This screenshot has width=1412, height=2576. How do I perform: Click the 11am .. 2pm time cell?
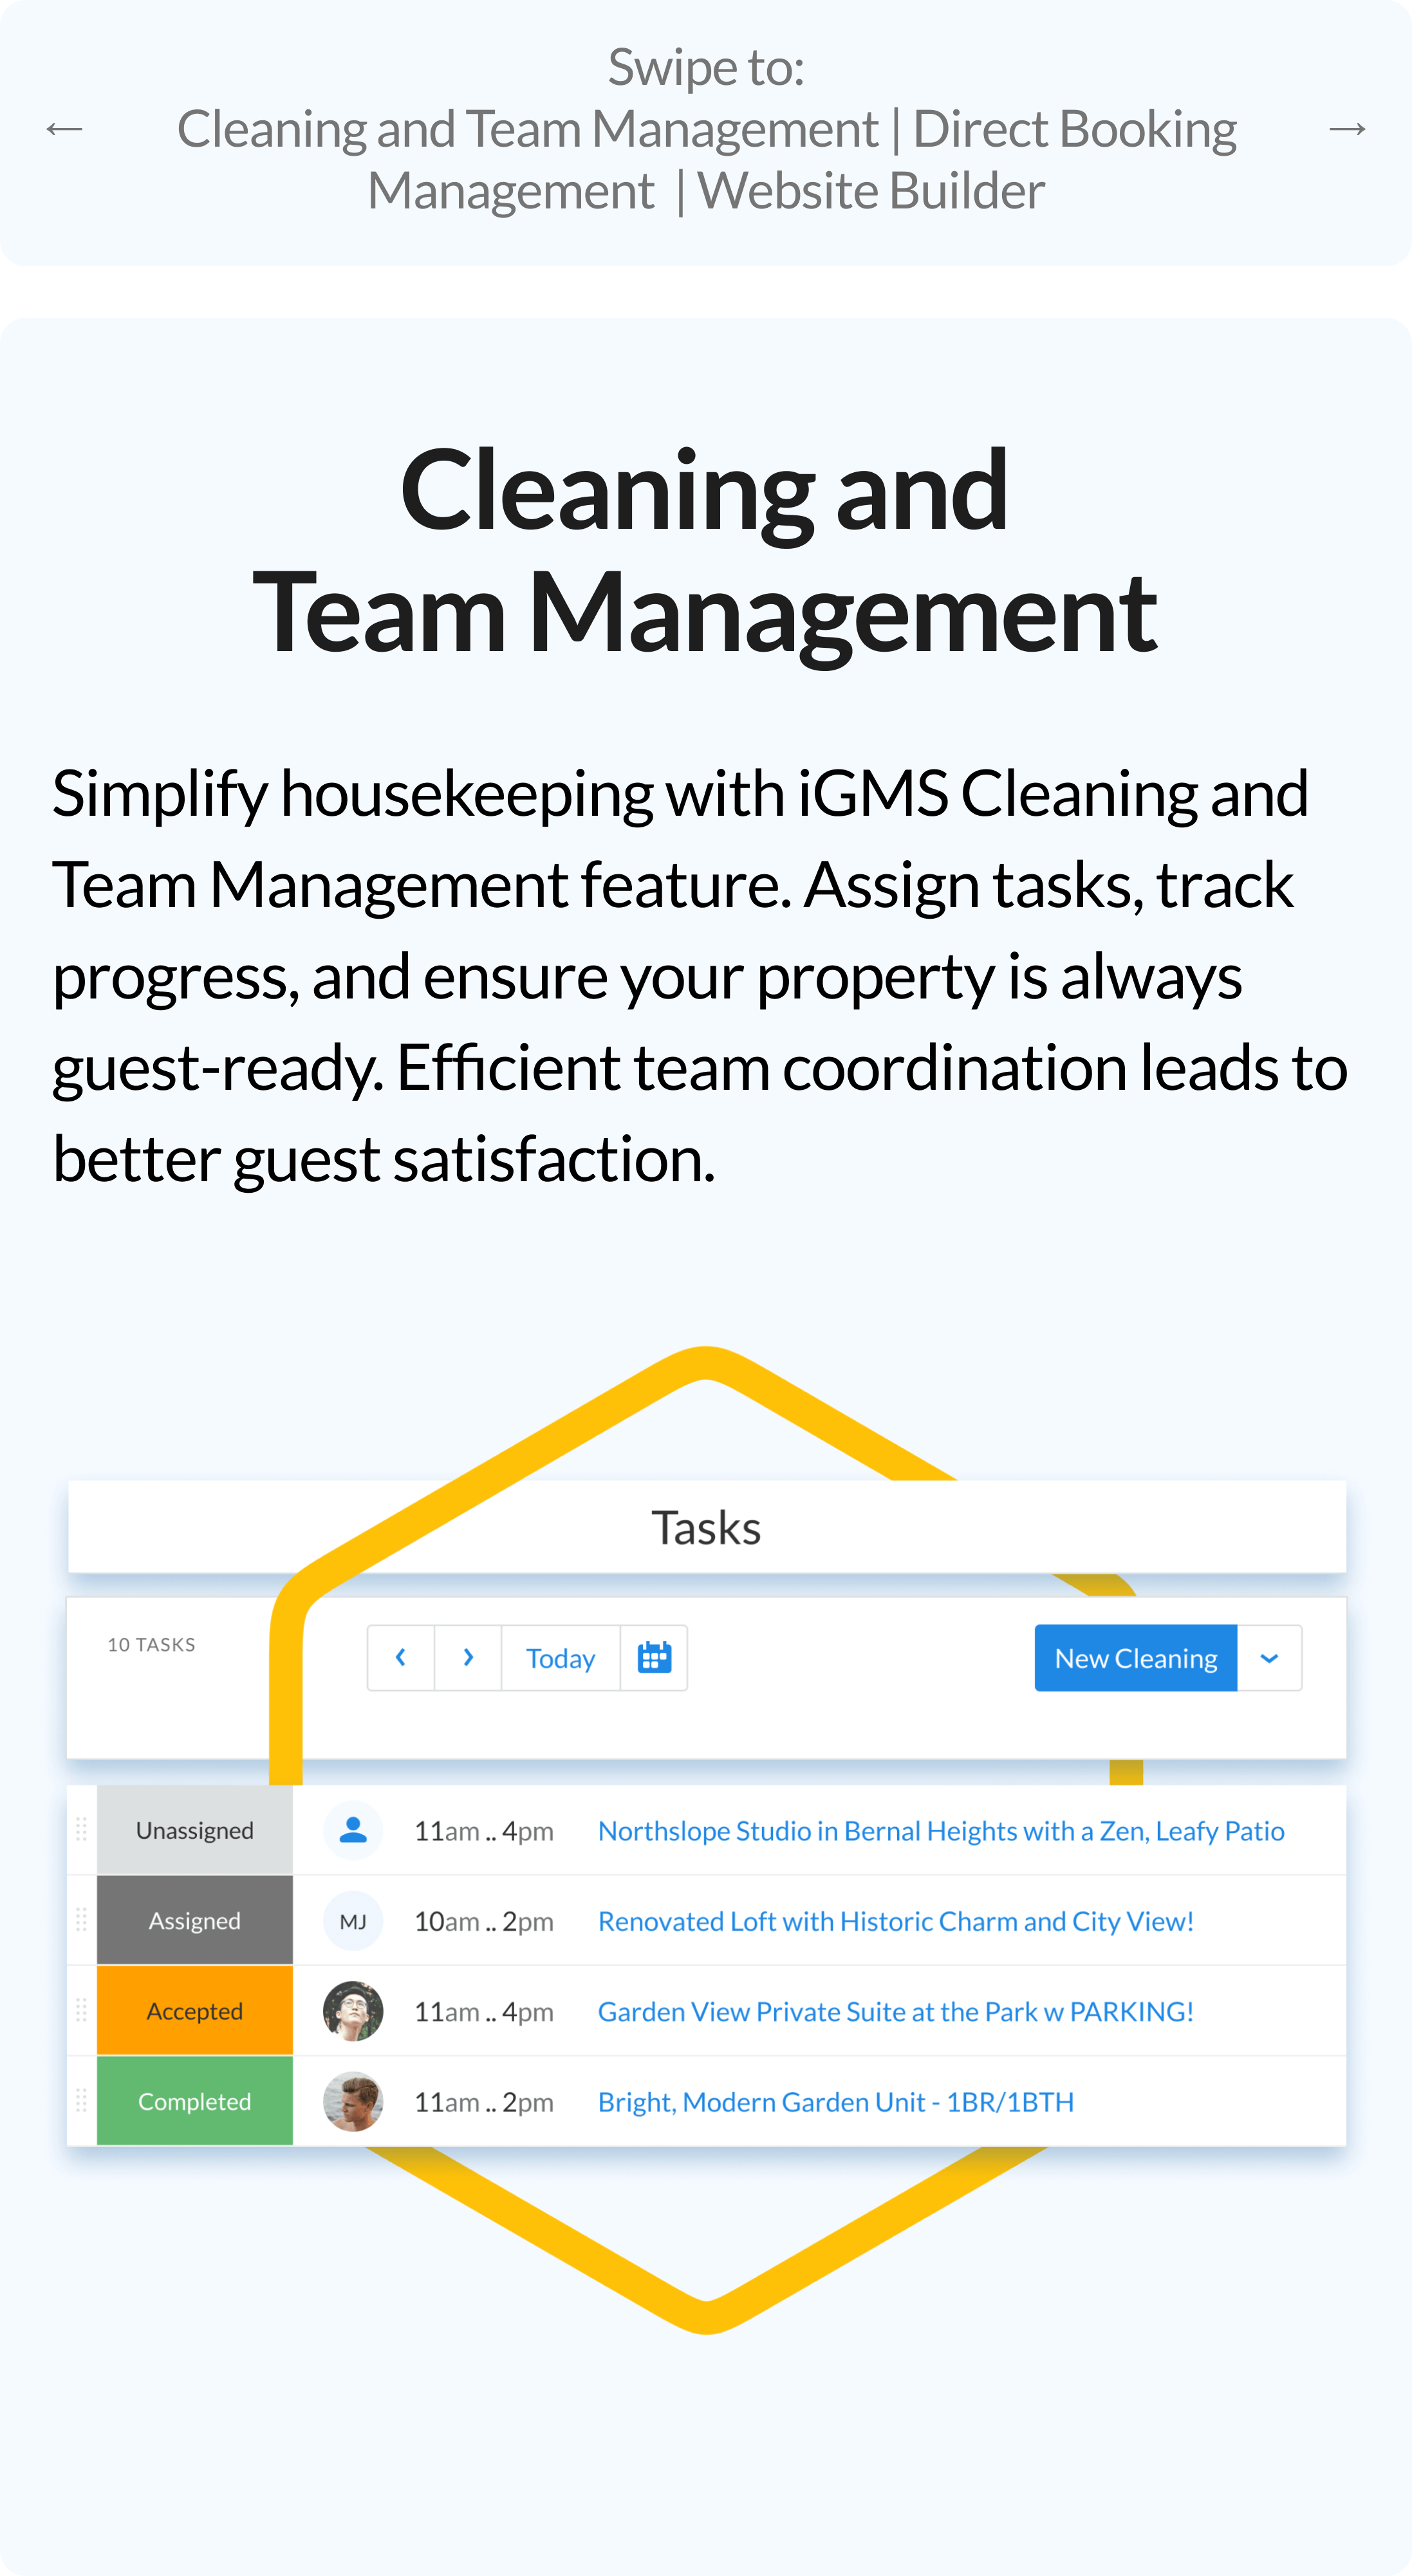tap(484, 2101)
